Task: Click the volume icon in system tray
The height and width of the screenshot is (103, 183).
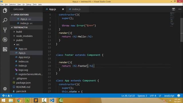Action: pyautogui.click(x=170, y=100)
